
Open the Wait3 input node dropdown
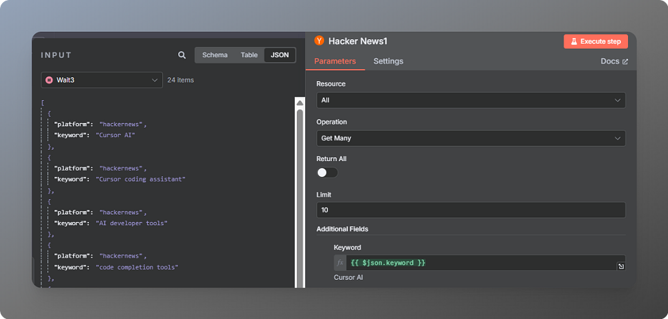tap(102, 80)
